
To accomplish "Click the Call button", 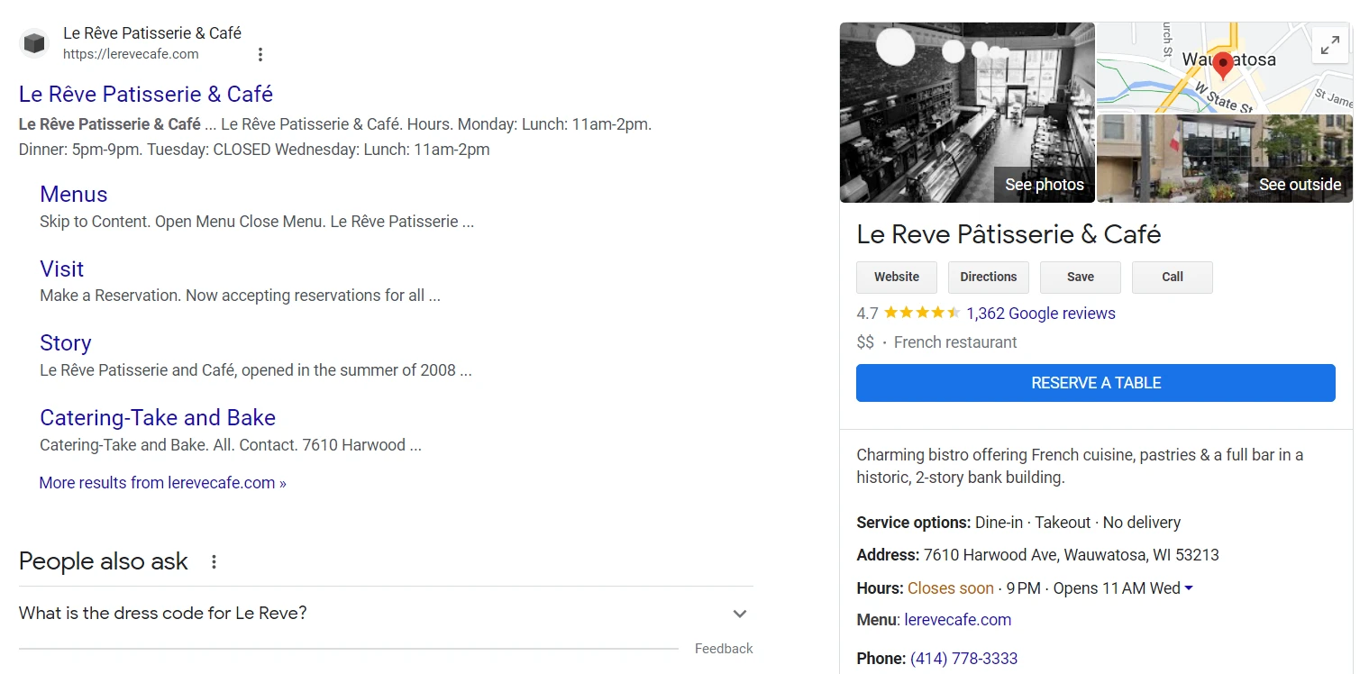I will 1173,278.
